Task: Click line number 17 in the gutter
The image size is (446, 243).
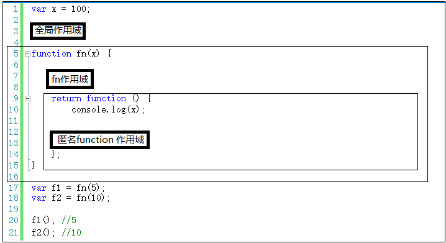Action: coord(14,188)
